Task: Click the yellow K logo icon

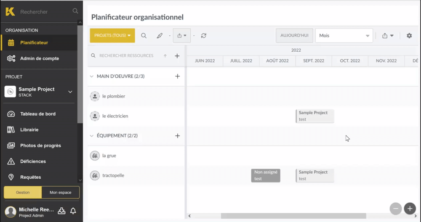Action: pyautogui.click(x=10, y=11)
